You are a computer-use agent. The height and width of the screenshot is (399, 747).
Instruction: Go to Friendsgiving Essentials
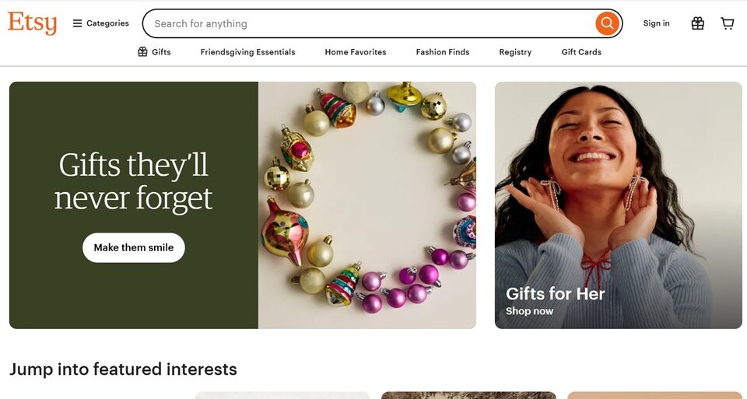tap(247, 52)
